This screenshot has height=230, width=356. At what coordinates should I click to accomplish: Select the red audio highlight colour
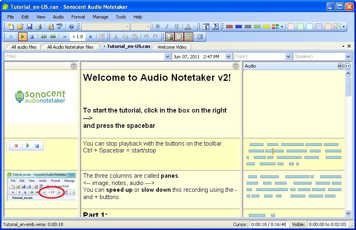229,27
